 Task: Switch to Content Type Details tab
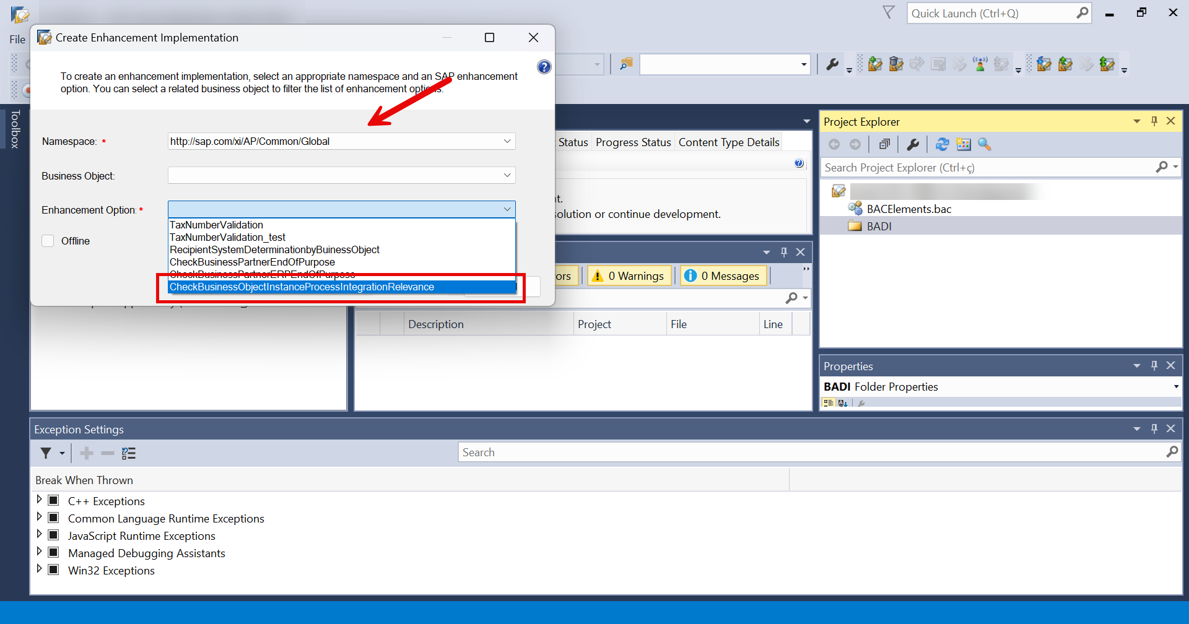(729, 142)
